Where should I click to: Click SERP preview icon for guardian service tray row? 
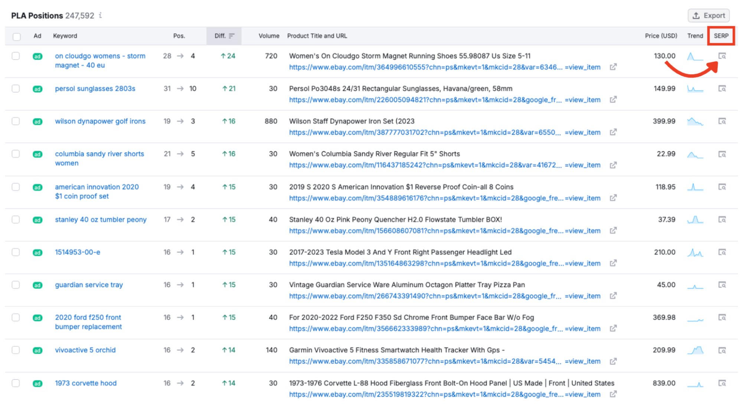(722, 285)
